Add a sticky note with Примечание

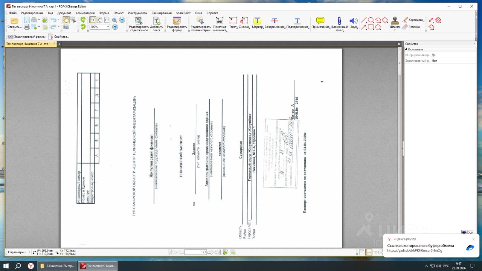click(320, 23)
